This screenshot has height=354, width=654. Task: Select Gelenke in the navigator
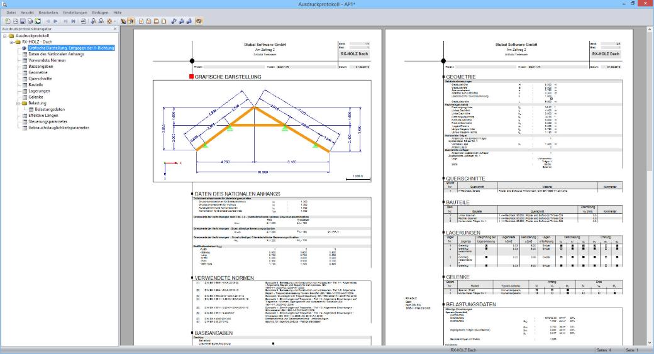36,97
